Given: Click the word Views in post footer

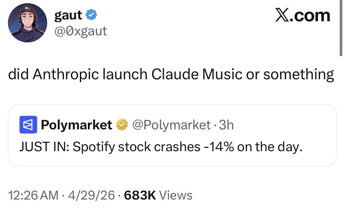Looking at the screenshot, I should [x=176, y=195].
